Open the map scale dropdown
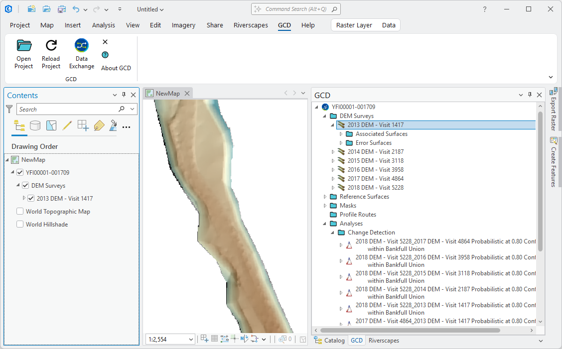562x349 pixels. (x=190, y=340)
